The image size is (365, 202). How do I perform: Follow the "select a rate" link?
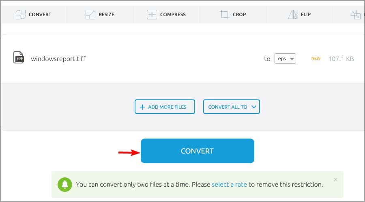229,185
